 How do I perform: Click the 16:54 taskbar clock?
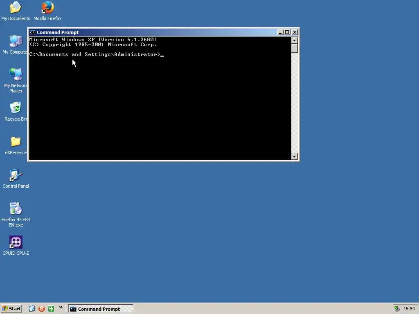[x=409, y=309]
